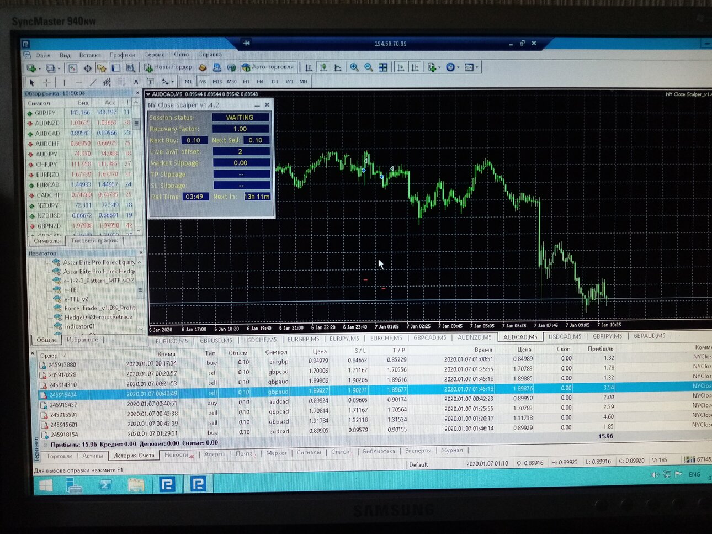Open the MetaEditor book icon
Image resolution: width=712 pixels, height=534 pixels.
(203, 67)
